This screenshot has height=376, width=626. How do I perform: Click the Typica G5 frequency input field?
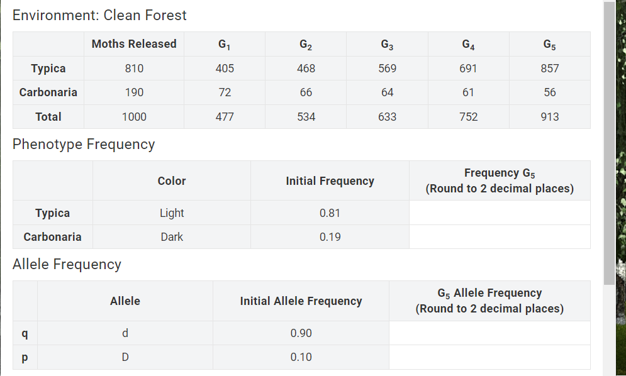500,213
